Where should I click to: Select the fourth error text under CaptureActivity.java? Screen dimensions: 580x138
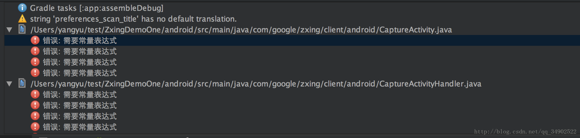coord(80,73)
